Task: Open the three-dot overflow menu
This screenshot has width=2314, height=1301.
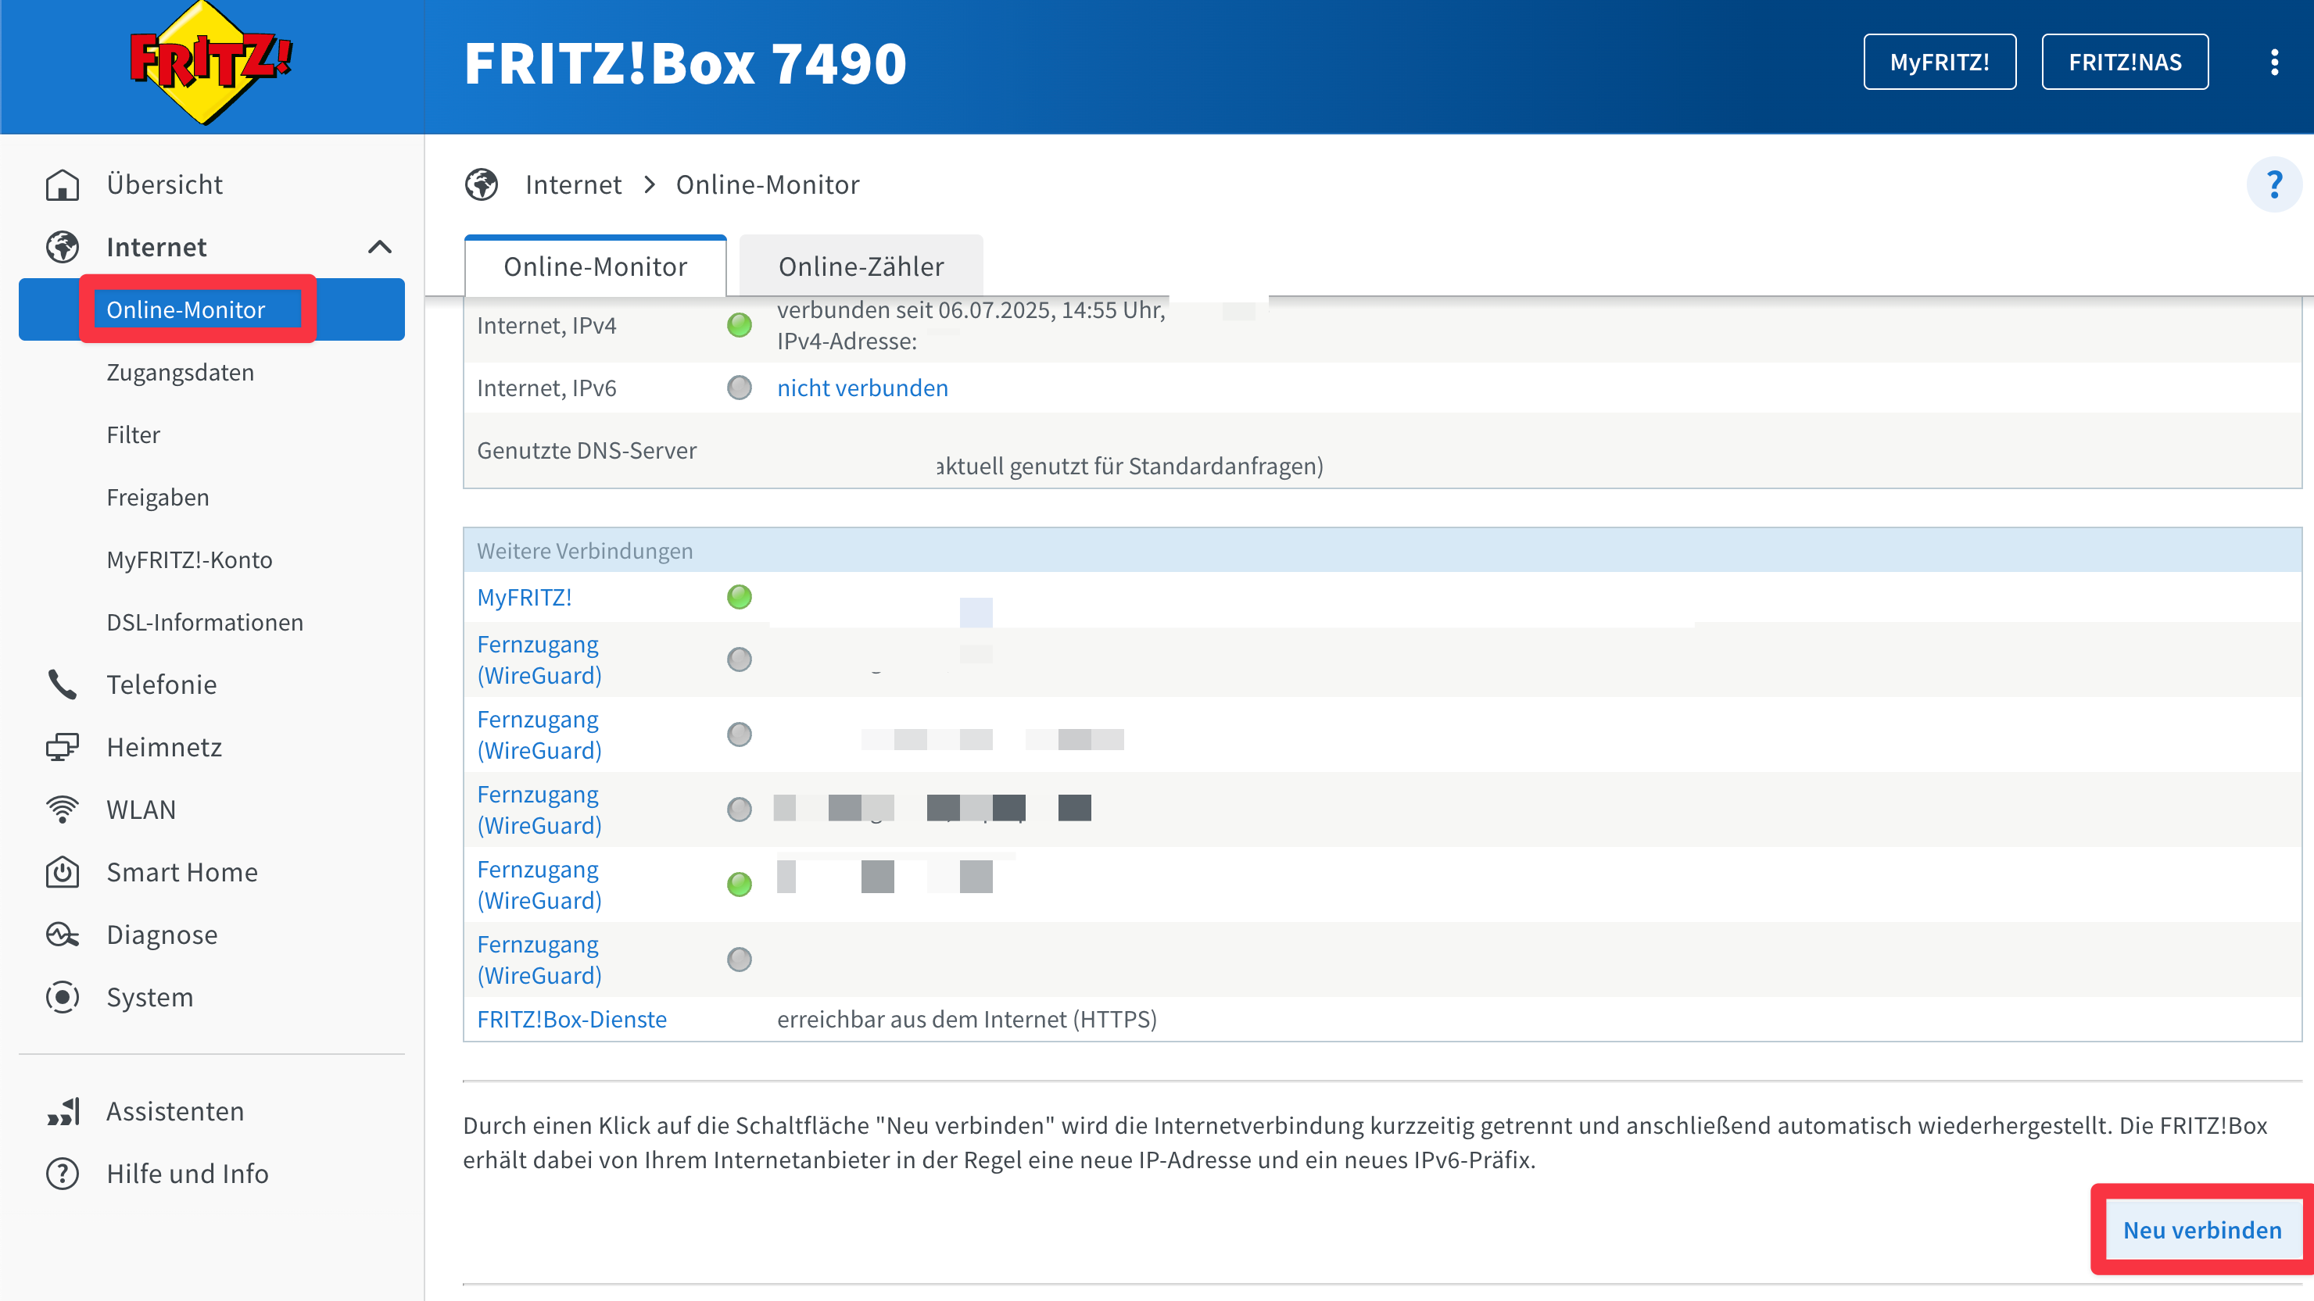Action: point(2273,62)
